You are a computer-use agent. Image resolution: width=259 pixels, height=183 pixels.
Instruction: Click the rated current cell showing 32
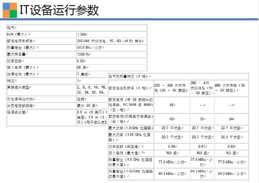(202, 119)
